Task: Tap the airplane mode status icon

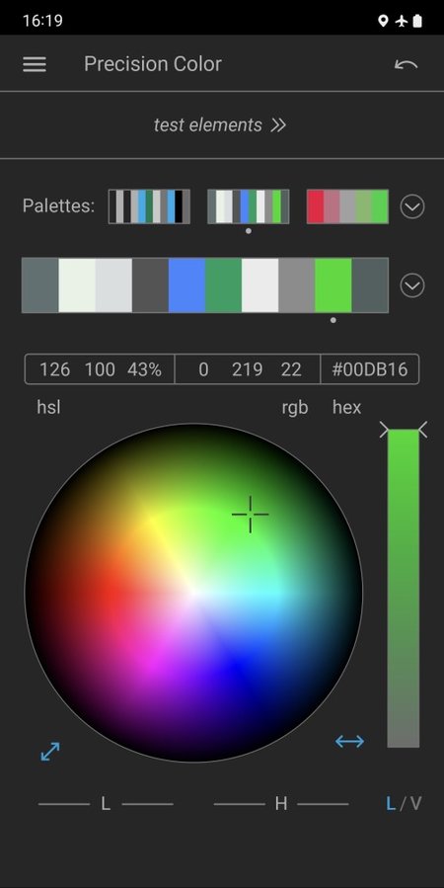Action: [401, 21]
